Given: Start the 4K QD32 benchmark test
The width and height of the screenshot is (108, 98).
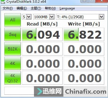Looking at the screenshot, I should coord(13,78).
